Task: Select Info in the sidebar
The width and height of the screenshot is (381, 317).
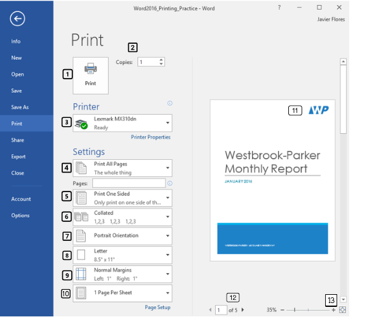Action: tap(27, 41)
